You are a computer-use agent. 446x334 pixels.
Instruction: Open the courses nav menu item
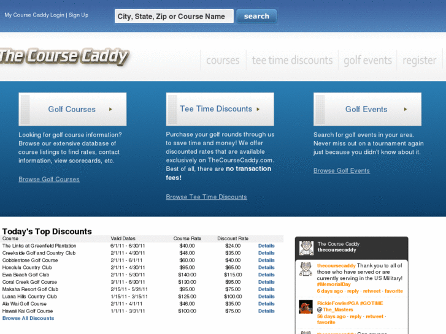click(x=223, y=60)
